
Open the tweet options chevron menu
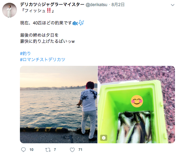172,5
